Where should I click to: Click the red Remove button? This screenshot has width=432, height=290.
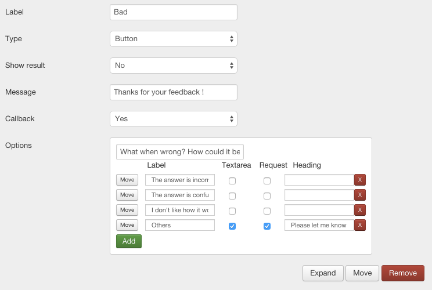[402, 273]
